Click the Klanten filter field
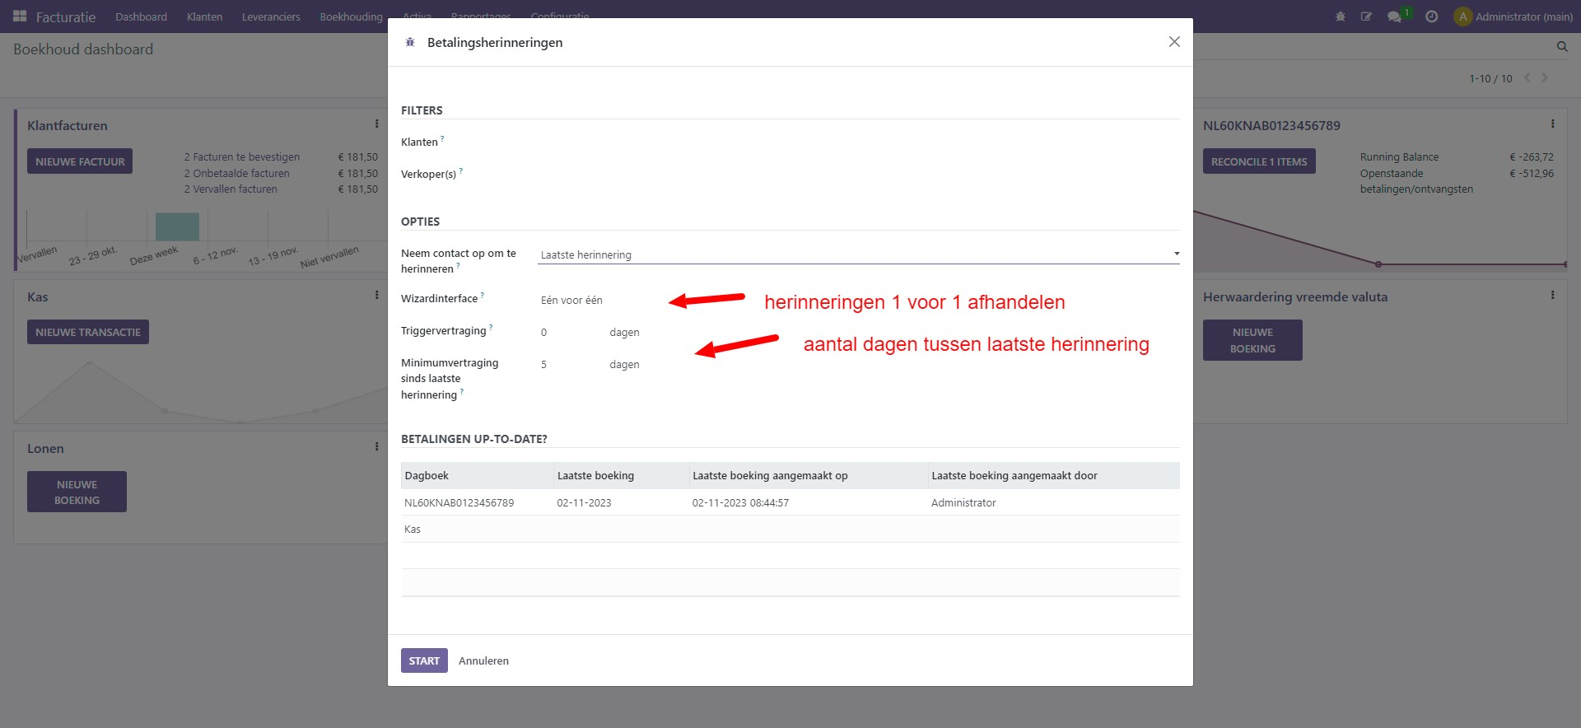Image resolution: width=1581 pixels, height=728 pixels. (x=856, y=142)
